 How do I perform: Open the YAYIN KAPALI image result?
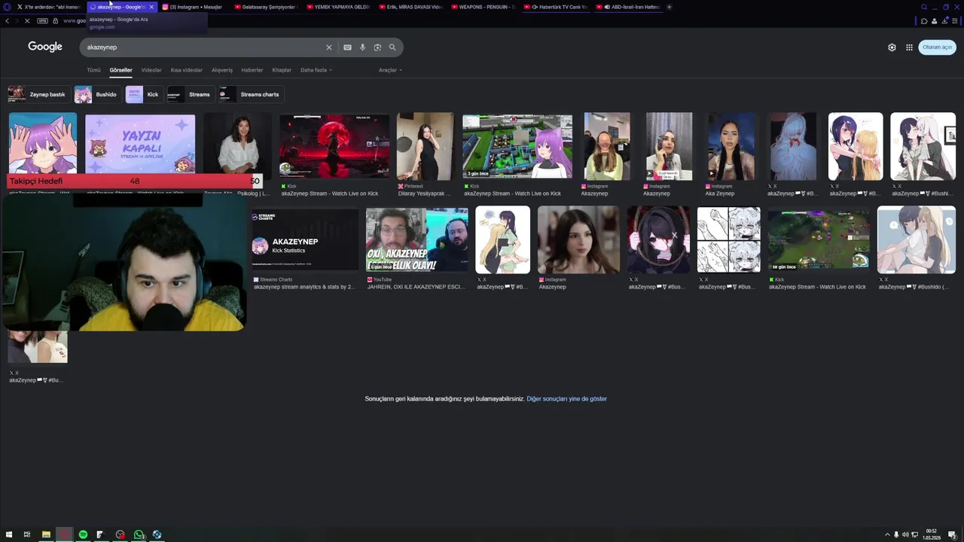click(x=140, y=145)
